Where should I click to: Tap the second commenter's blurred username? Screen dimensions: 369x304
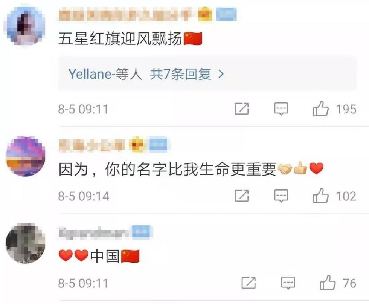(92, 145)
